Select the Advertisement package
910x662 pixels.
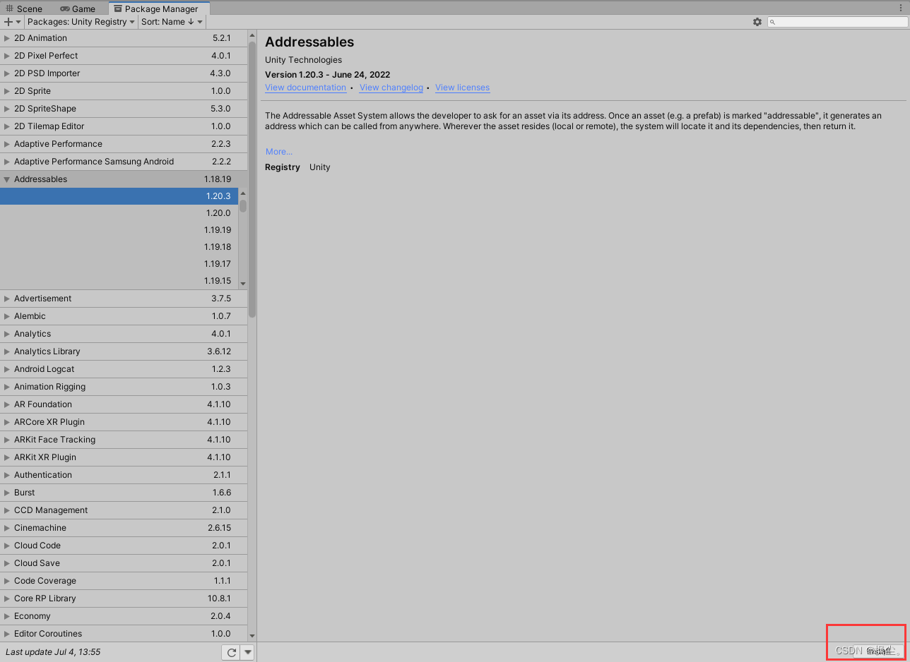pos(124,299)
